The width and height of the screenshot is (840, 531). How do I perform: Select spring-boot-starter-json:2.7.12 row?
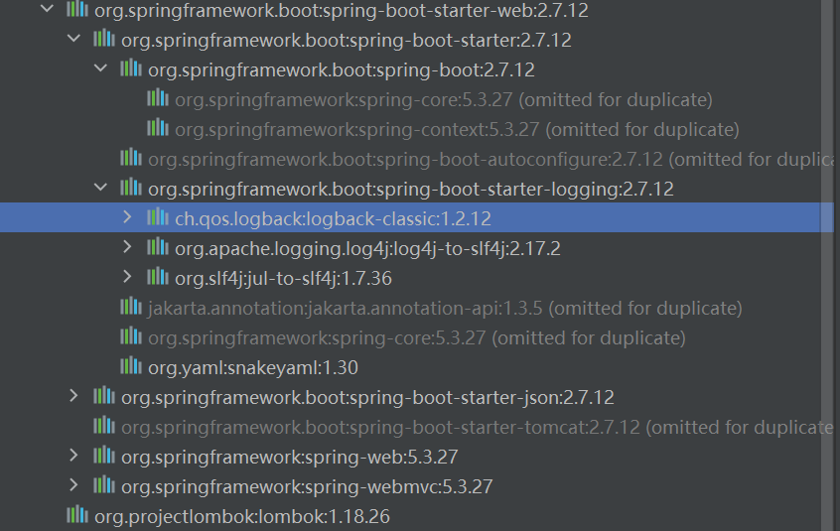[417, 397]
